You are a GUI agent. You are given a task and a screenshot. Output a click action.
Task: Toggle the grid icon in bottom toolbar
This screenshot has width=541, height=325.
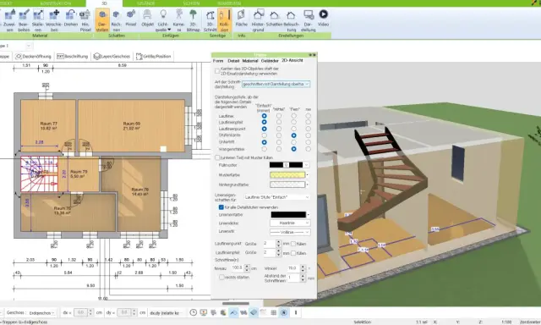[x=274, y=312]
